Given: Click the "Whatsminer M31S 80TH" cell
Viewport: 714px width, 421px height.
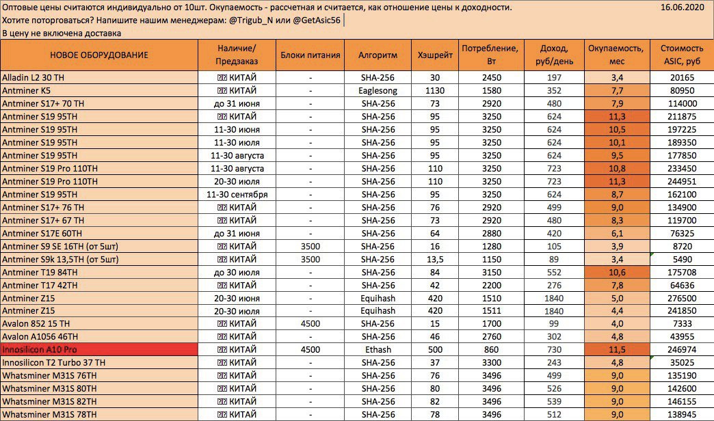Looking at the screenshot, I should pos(98,389).
